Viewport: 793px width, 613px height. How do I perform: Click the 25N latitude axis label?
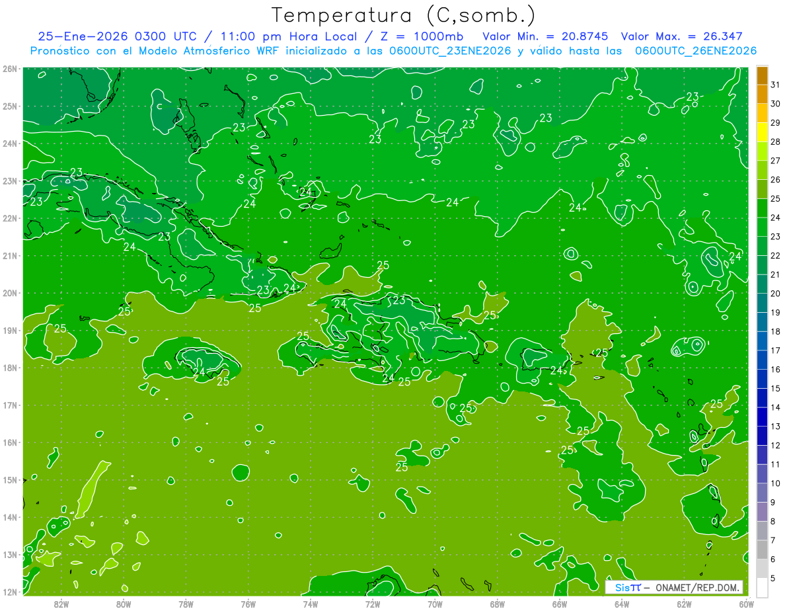[10, 106]
